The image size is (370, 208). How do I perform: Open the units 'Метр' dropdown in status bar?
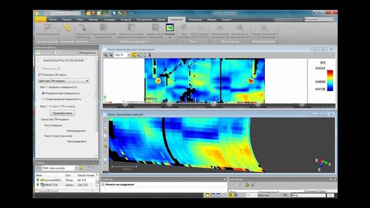[308, 195]
